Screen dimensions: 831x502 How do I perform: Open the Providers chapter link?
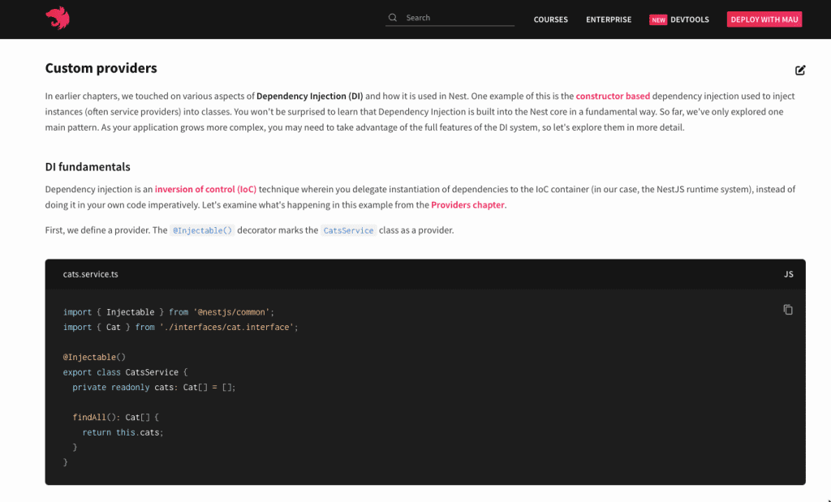467,205
